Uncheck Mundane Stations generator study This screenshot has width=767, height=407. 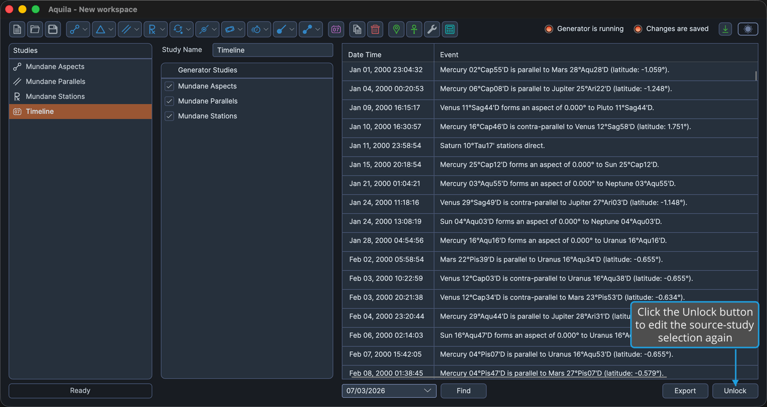tap(169, 116)
